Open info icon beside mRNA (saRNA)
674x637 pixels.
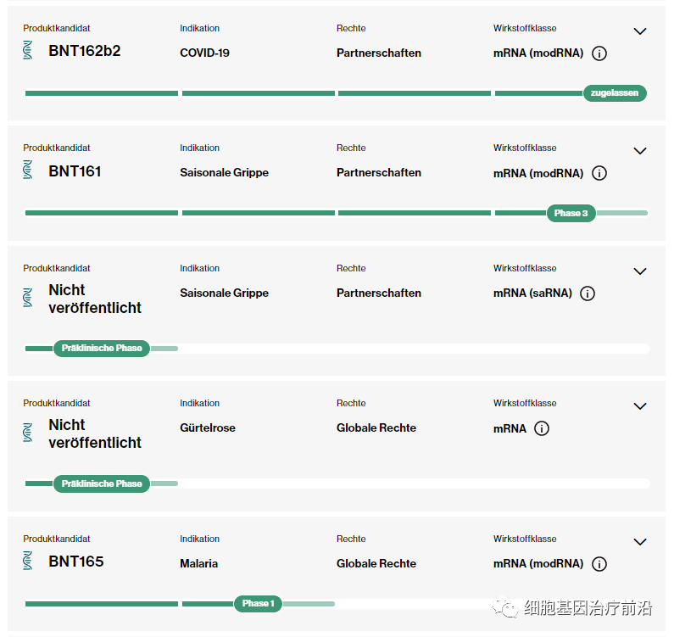[x=588, y=293]
